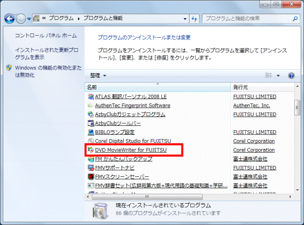The height and width of the screenshot is (225, 304).
Task: Click the magnifier search icon
Action: point(295,19)
